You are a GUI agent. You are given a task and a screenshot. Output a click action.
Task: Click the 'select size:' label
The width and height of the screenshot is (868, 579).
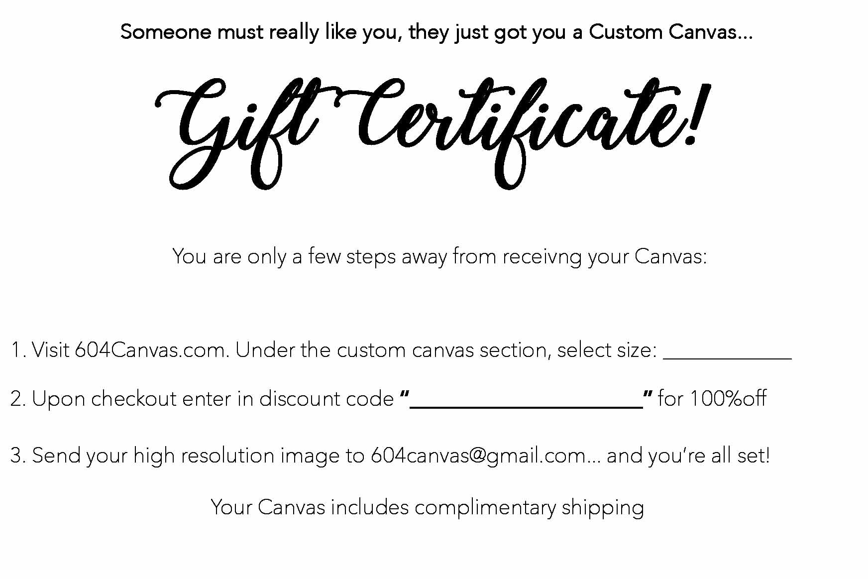pos(607,350)
